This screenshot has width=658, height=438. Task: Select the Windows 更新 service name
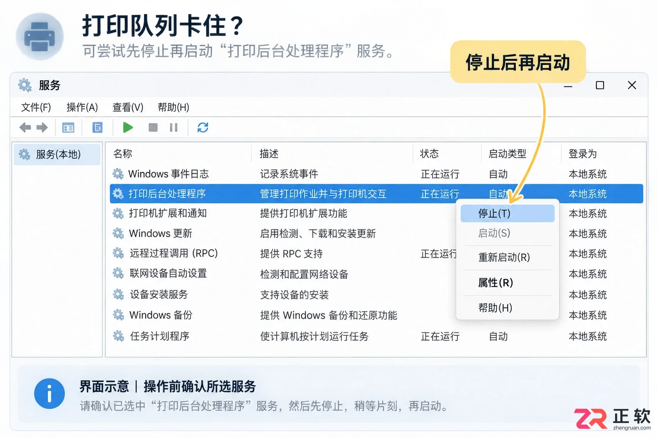(x=161, y=234)
